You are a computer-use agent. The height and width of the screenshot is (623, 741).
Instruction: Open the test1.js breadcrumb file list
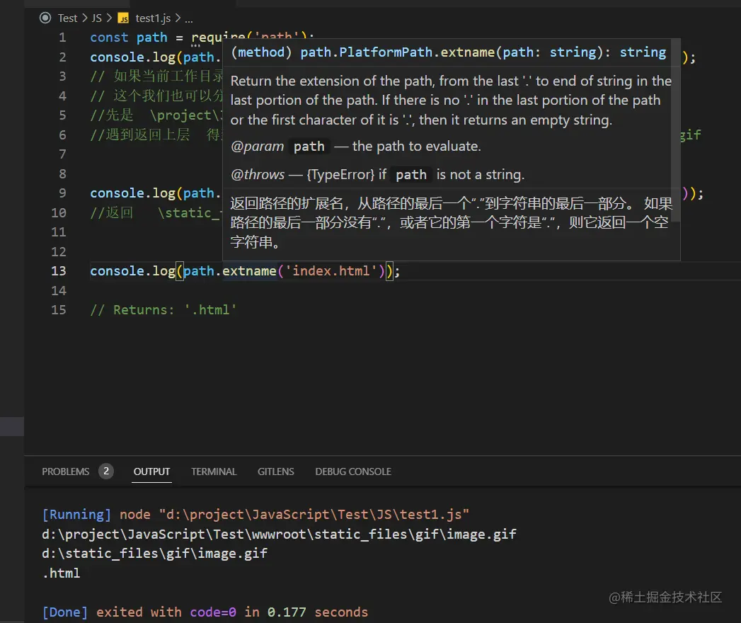[x=154, y=18]
